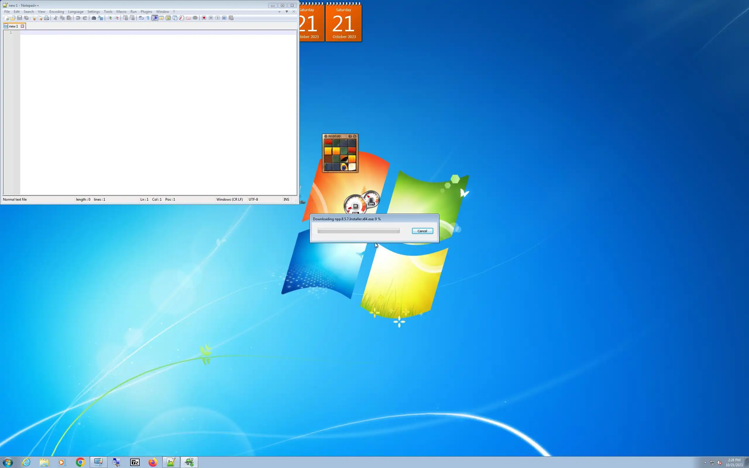Viewport: 749px width, 468px height.
Task: Click the download progress bar
Action: pos(358,231)
